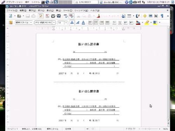175x131 pixels.
Task: Open the 編集 (Edit) menu
Action: (23, 10)
